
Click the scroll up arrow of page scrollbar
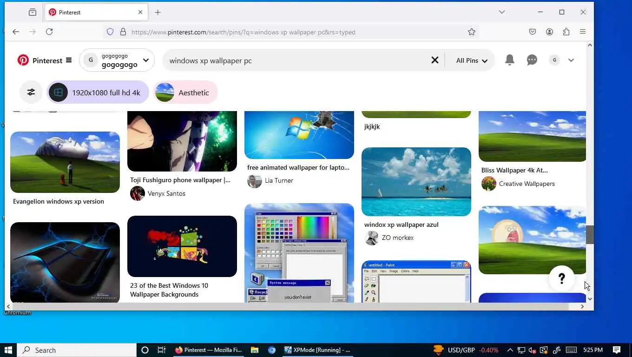point(590,45)
